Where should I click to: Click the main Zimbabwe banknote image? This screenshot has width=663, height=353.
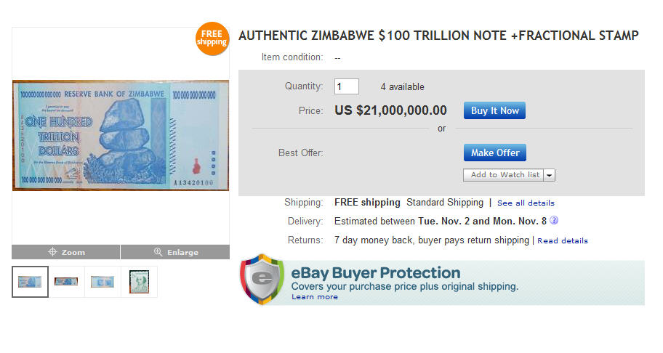(121, 135)
